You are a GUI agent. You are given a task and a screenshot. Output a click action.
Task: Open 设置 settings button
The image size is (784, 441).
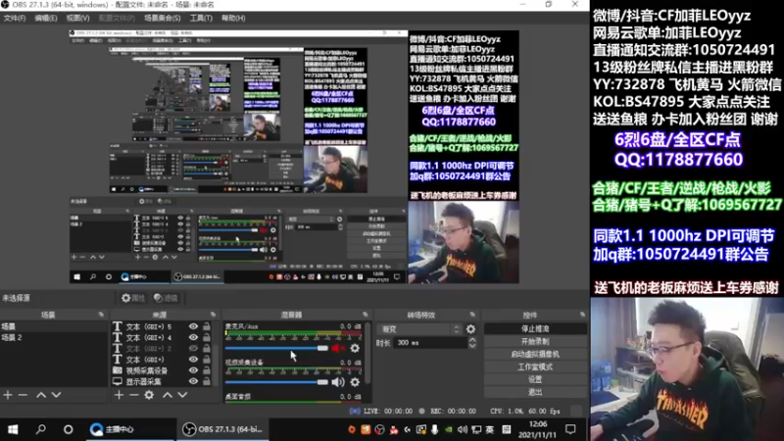point(535,379)
